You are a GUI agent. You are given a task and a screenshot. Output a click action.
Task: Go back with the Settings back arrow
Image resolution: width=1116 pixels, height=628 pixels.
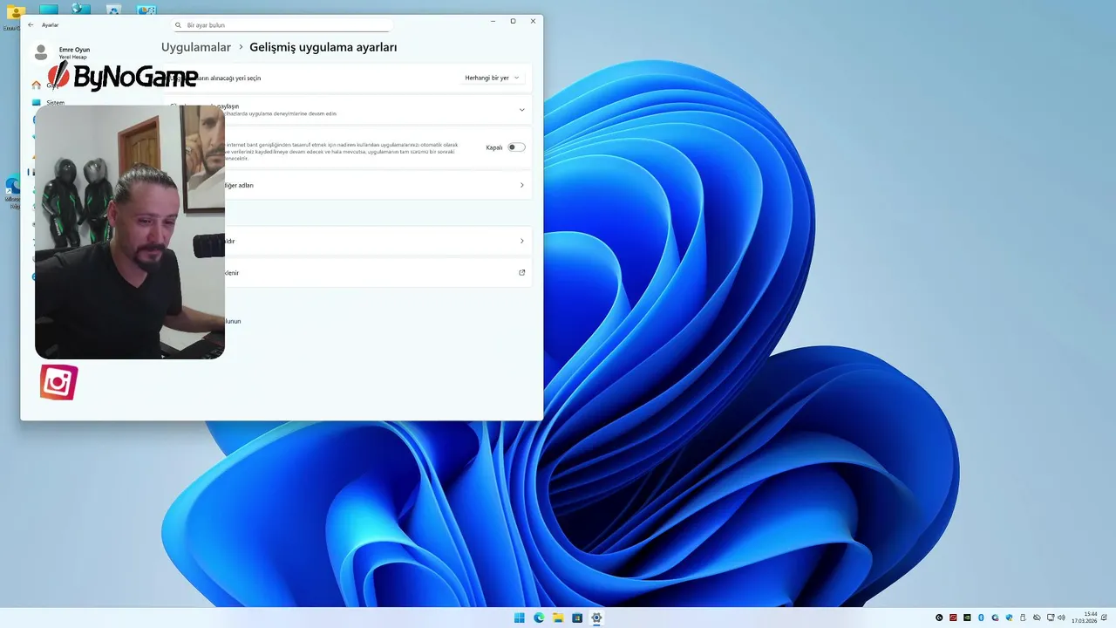click(x=31, y=24)
